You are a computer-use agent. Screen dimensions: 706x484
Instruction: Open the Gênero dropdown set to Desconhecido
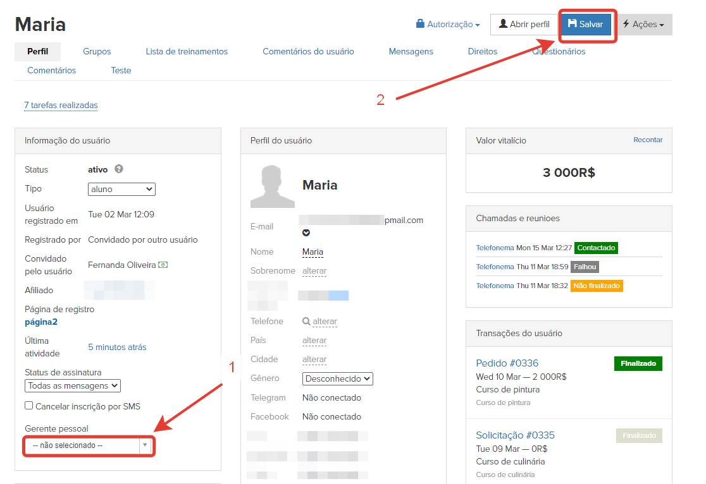pyautogui.click(x=337, y=378)
